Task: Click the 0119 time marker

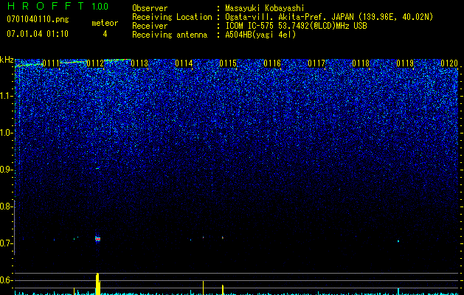Action: click(405, 63)
